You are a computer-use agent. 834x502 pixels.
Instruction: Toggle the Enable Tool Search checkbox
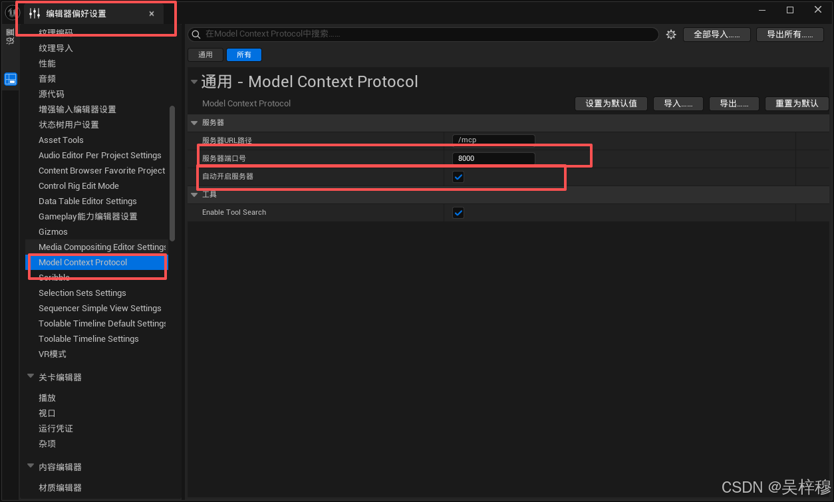pos(458,213)
